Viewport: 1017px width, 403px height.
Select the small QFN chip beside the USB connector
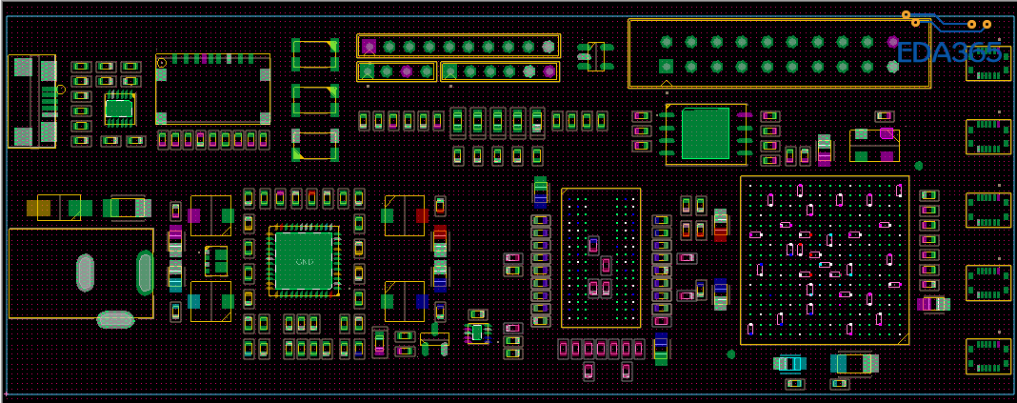tap(120, 109)
